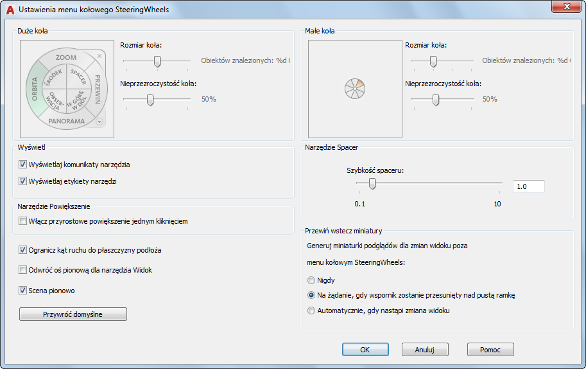Check Odwróć oś pionową dla narzędzia Widok
The width and height of the screenshot is (586, 369).
pos(23,270)
